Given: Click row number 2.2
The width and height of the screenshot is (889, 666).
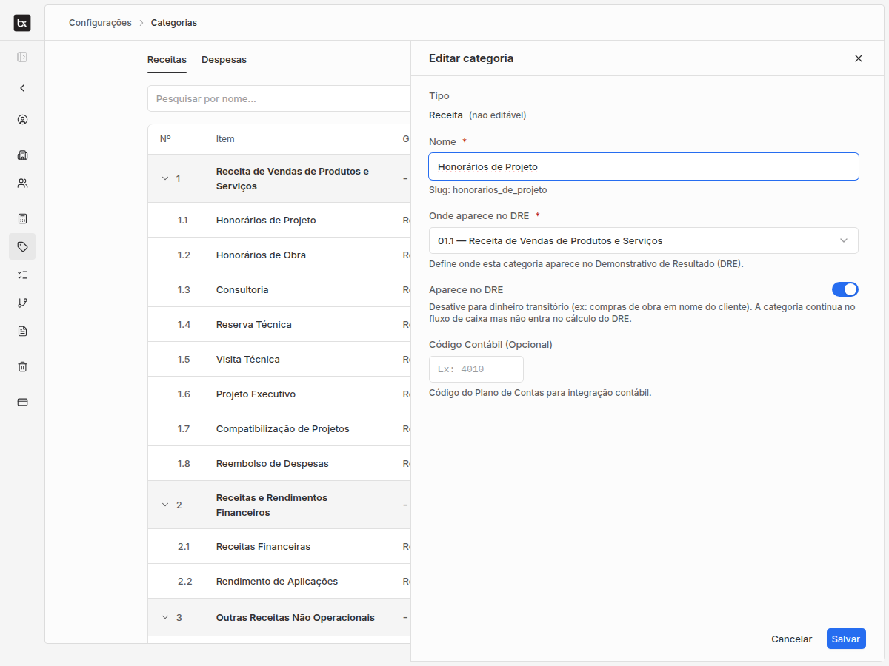Looking at the screenshot, I should point(185,581).
